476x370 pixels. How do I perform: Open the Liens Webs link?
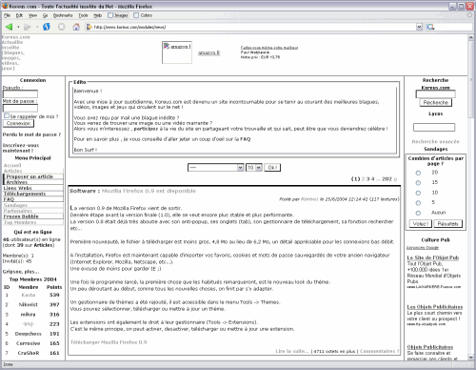18,188
